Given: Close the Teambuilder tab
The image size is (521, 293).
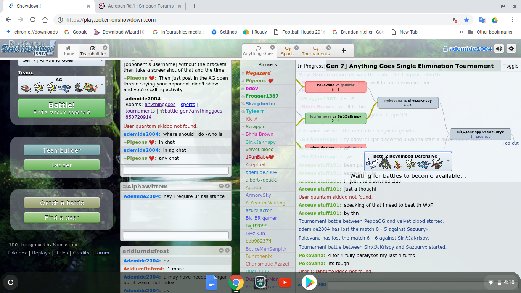Looking at the screenshot, I should [x=105, y=48].
